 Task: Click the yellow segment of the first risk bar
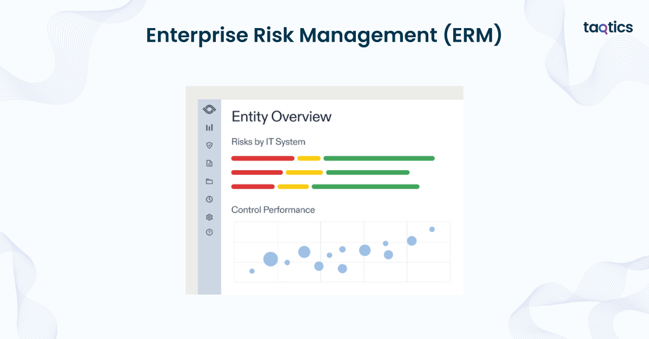pyautogui.click(x=309, y=158)
